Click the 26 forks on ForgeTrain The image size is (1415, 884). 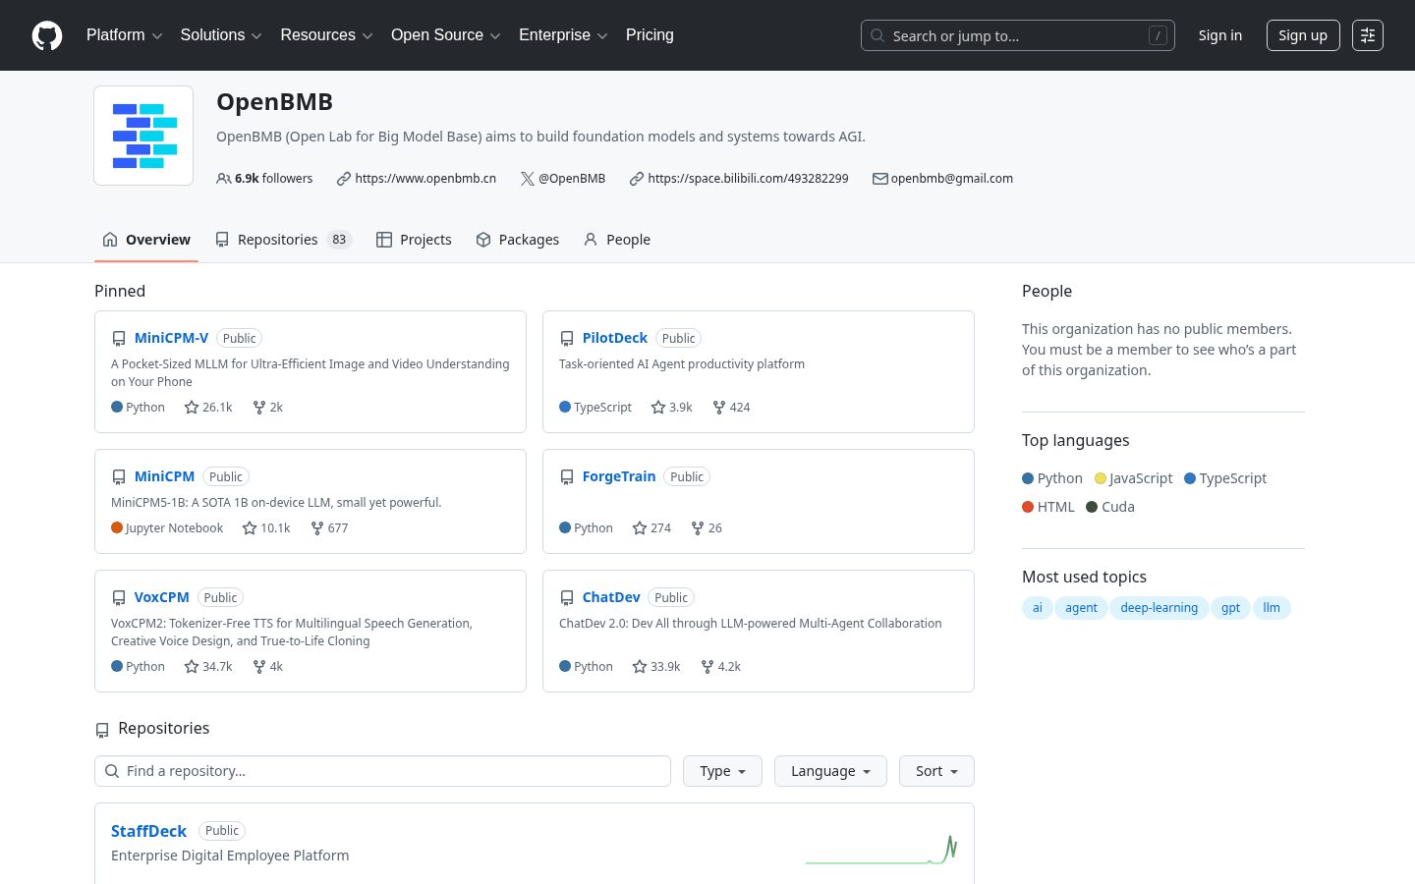click(707, 527)
